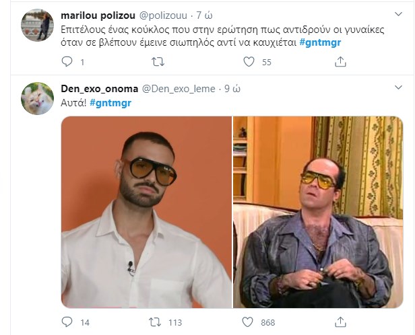Click the @Den_exo_leme handle
Screen dimensions: 415x335
(179, 89)
